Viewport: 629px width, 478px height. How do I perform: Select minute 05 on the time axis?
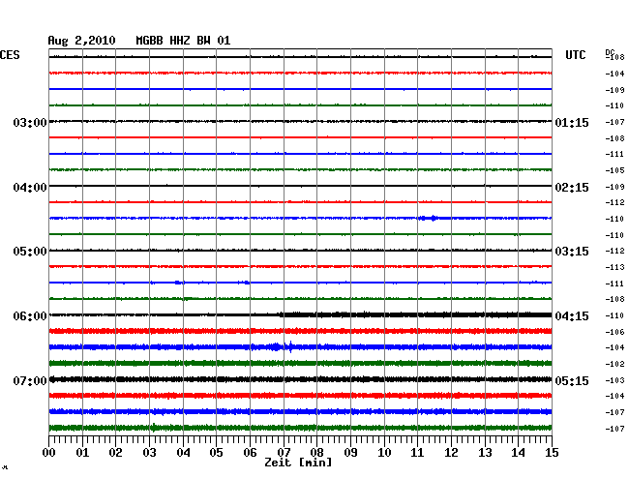coord(216,453)
